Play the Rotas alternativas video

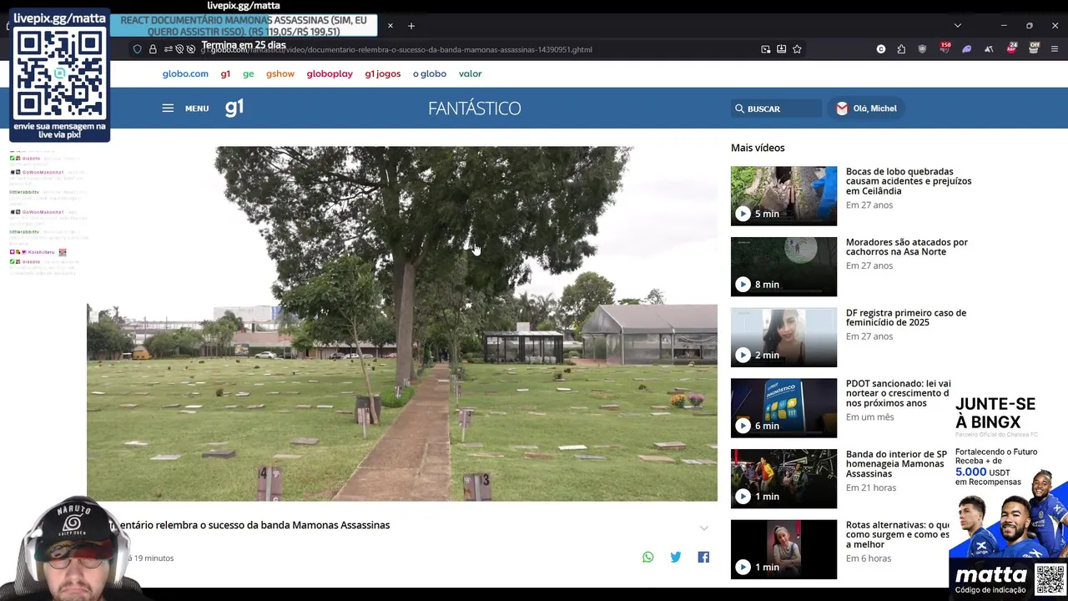pos(783,549)
